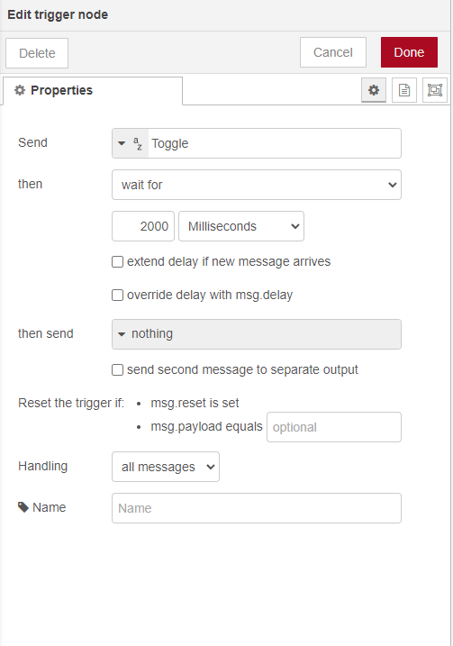Enable extend delay if new message arrives
Viewport: 453px width, 646px height.
(117, 261)
